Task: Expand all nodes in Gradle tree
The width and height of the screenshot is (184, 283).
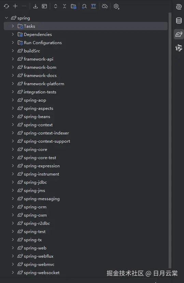Action: pyautogui.click(x=56, y=6)
